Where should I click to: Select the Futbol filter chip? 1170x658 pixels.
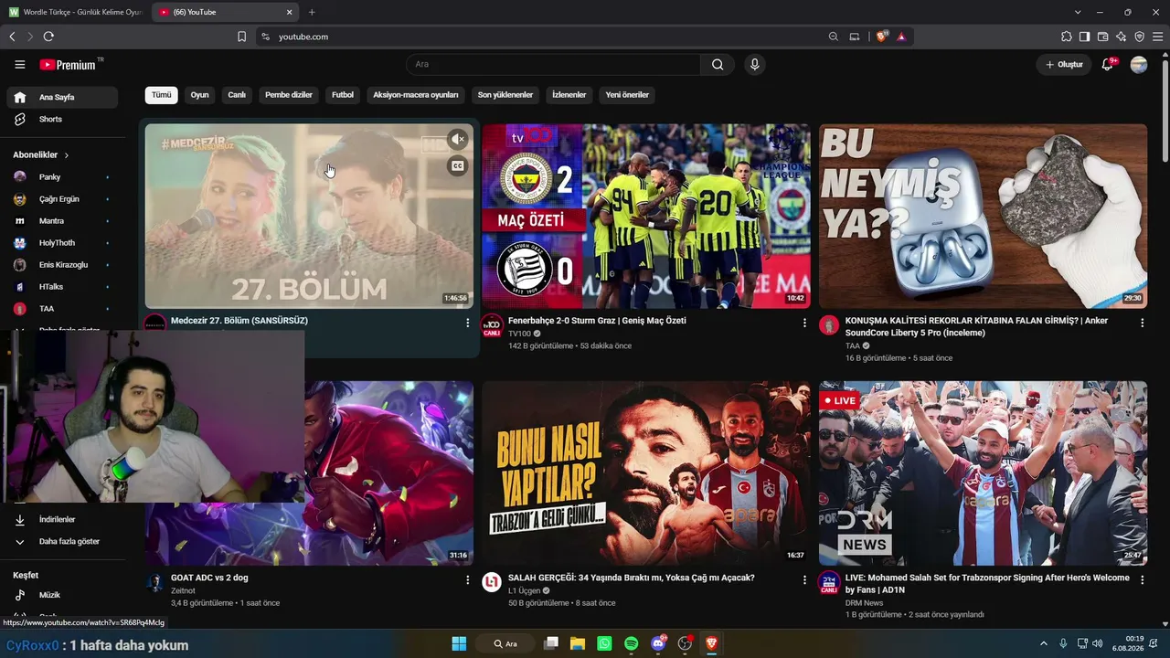click(x=343, y=95)
